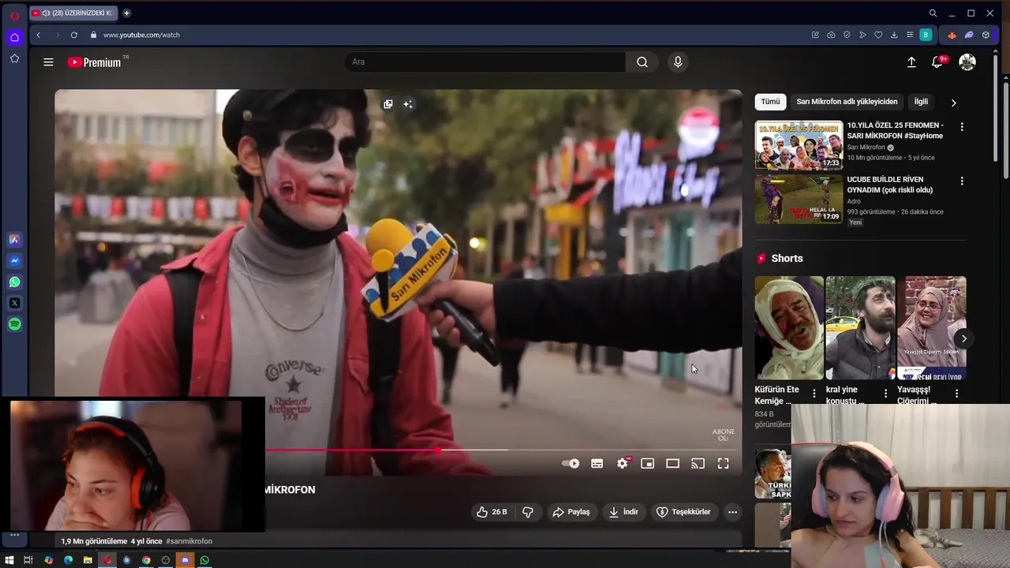The width and height of the screenshot is (1010, 568).
Task: Open Windows Start menu
Action: pyautogui.click(x=9, y=560)
